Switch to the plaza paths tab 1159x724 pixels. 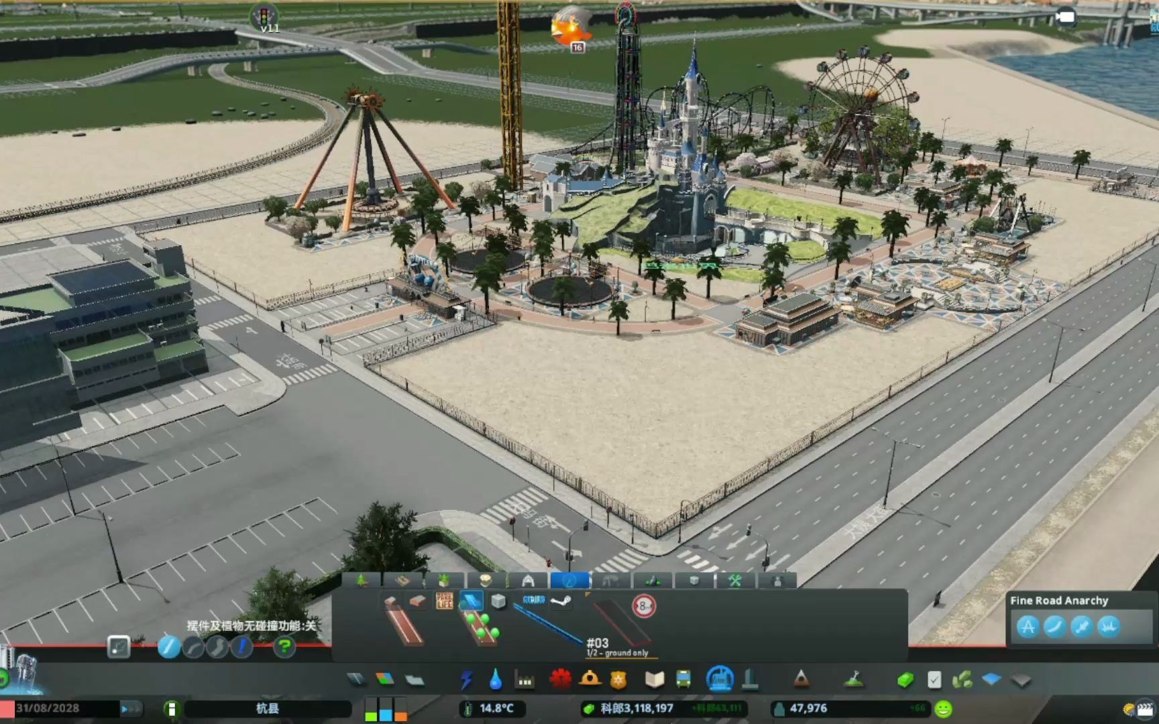[402, 580]
